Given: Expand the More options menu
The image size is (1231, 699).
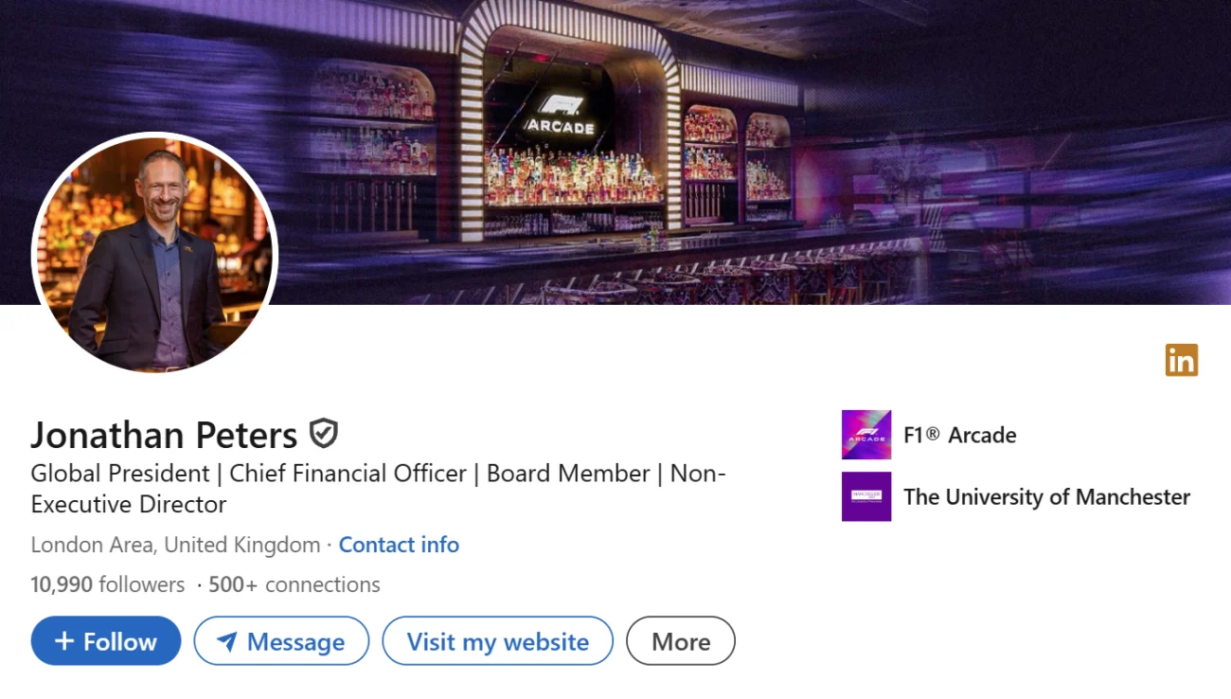Looking at the screenshot, I should point(680,641).
